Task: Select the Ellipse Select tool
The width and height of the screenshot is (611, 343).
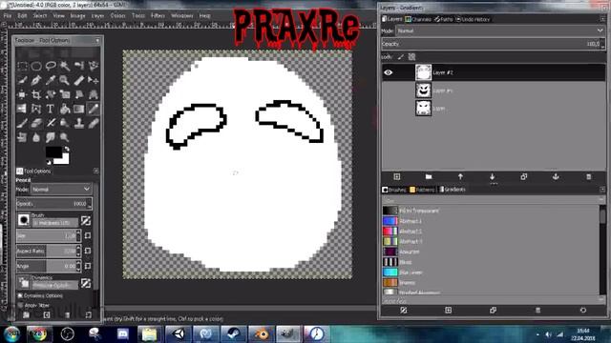Action: pos(36,66)
